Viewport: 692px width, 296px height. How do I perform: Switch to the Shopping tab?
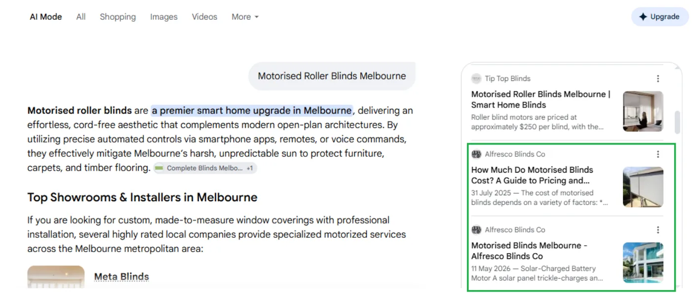click(117, 17)
